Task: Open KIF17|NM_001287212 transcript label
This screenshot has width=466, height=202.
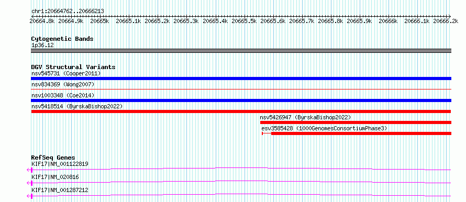Action: tap(60, 190)
